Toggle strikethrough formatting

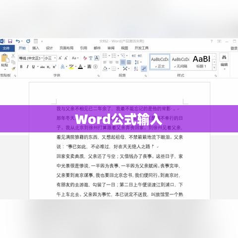pyautogui.click(x=42, y=67)
